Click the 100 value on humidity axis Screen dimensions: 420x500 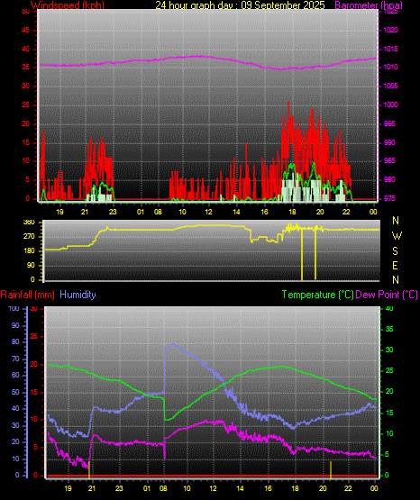click(x=14, y=308)
